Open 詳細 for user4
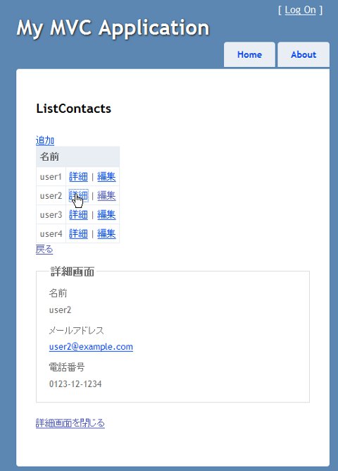 click(x=78, y=233)
